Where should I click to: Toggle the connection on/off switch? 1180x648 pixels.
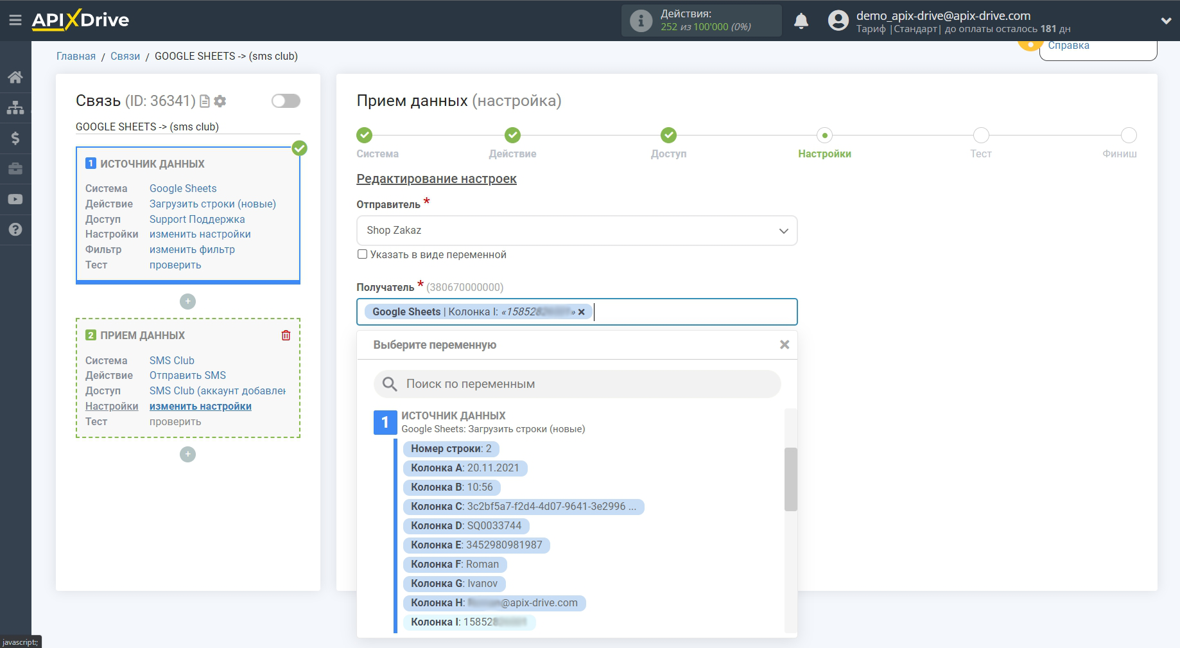click(286, 101)
